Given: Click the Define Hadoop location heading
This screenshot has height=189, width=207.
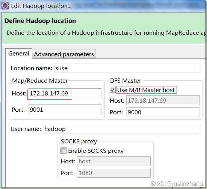Looking at the screenshot, I should (x=40, y=21).
